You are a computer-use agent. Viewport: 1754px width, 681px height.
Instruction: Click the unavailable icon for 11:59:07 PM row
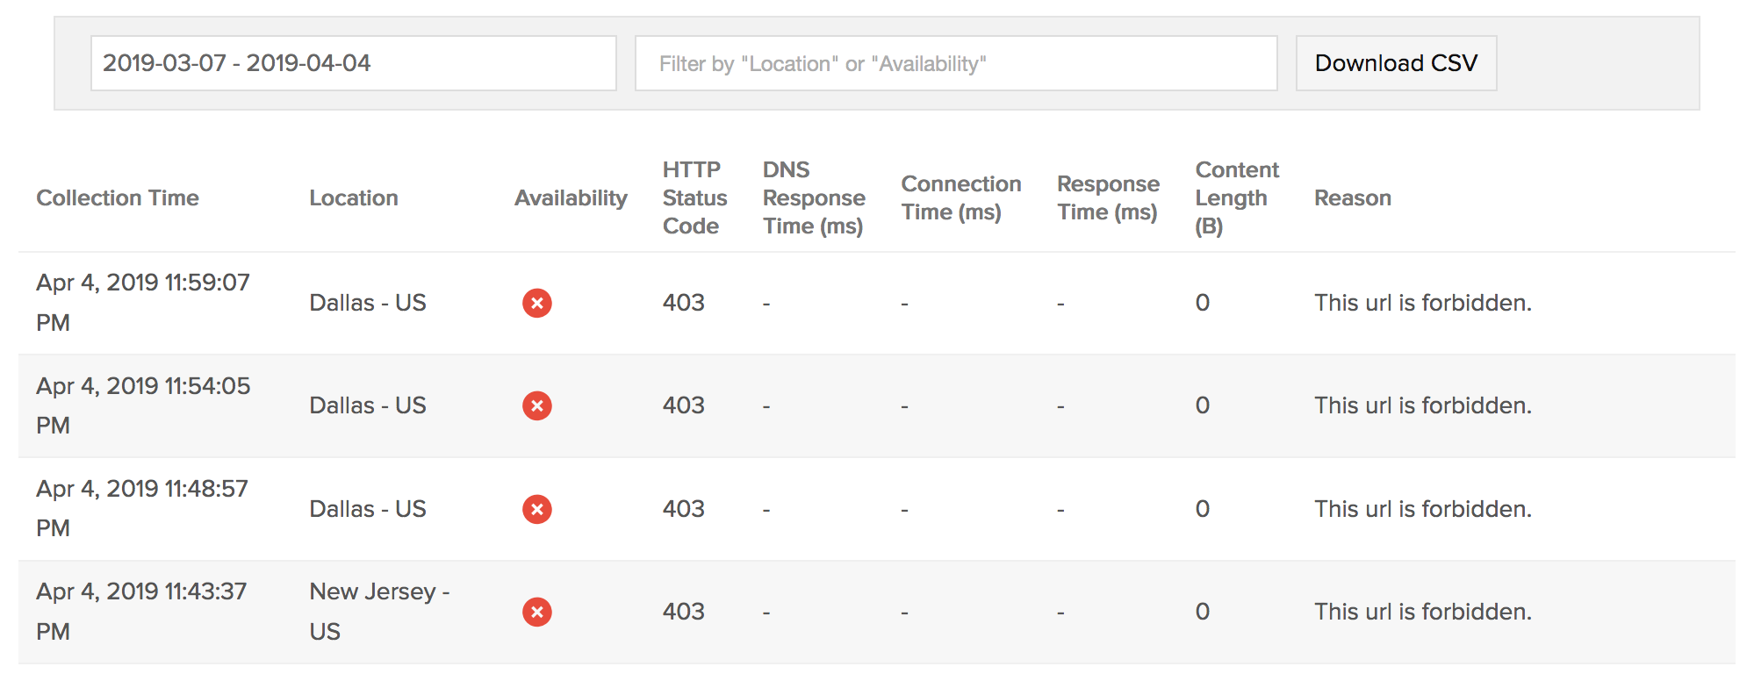536,303
